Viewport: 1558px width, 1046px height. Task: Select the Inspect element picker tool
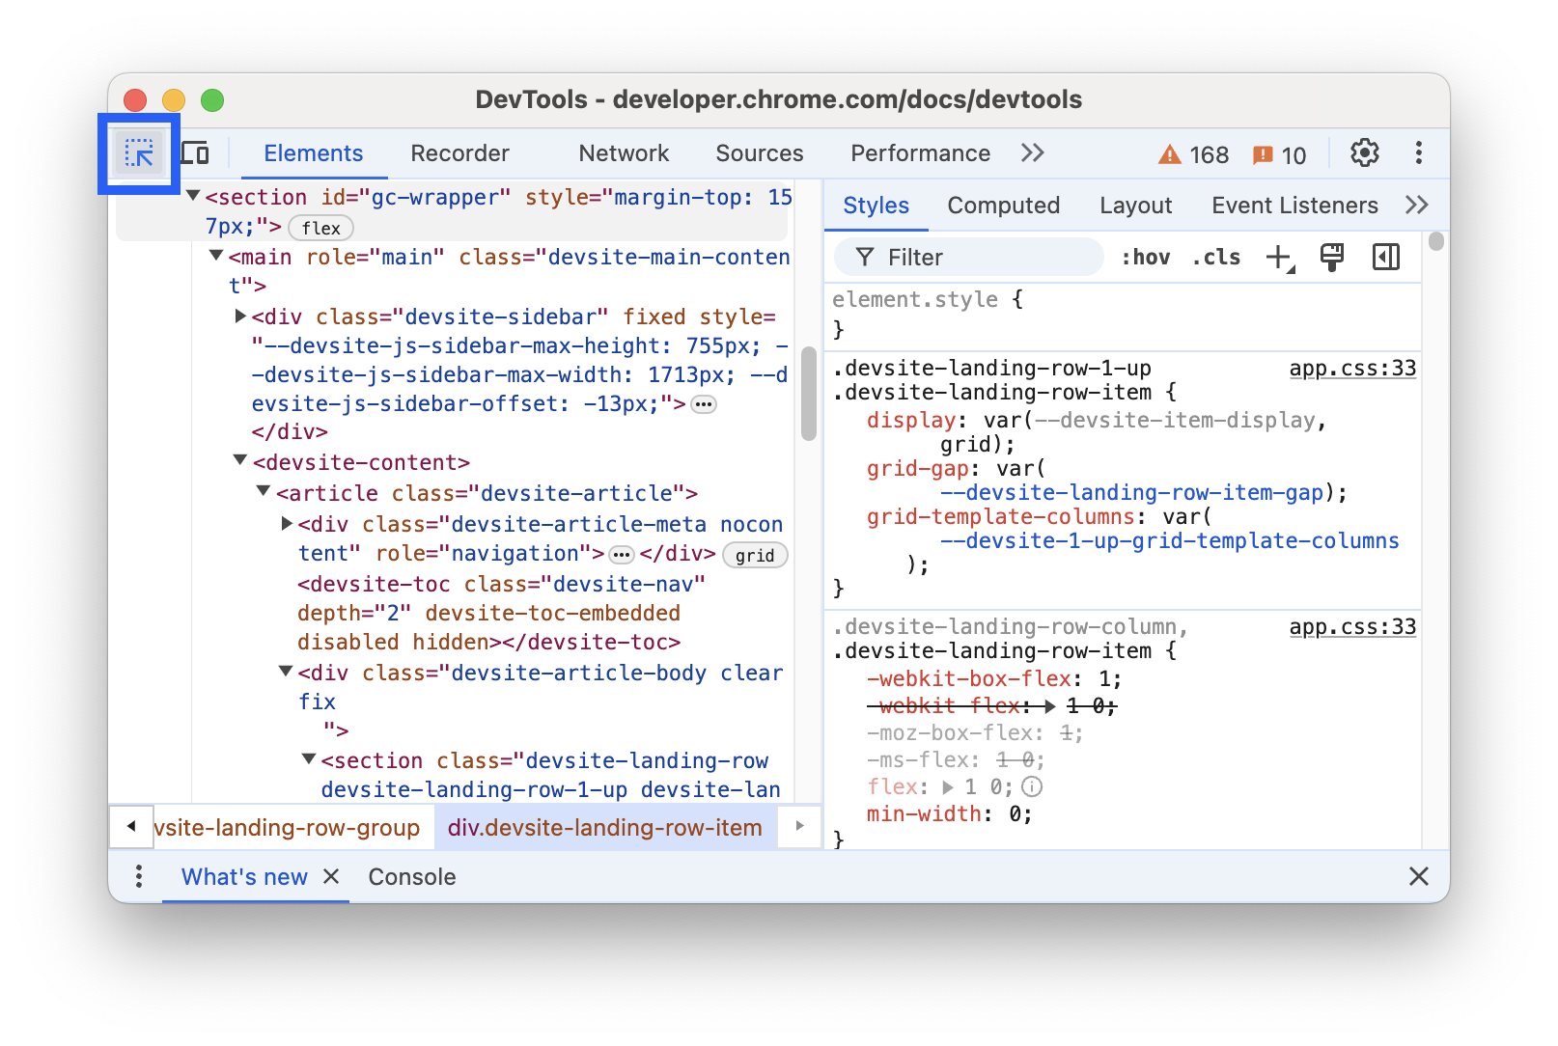tap(139, 153)
